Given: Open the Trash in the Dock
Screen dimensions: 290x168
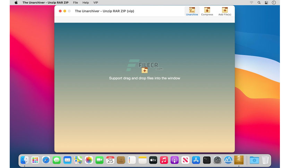Looking at the screenshot, I should point(265,160).
